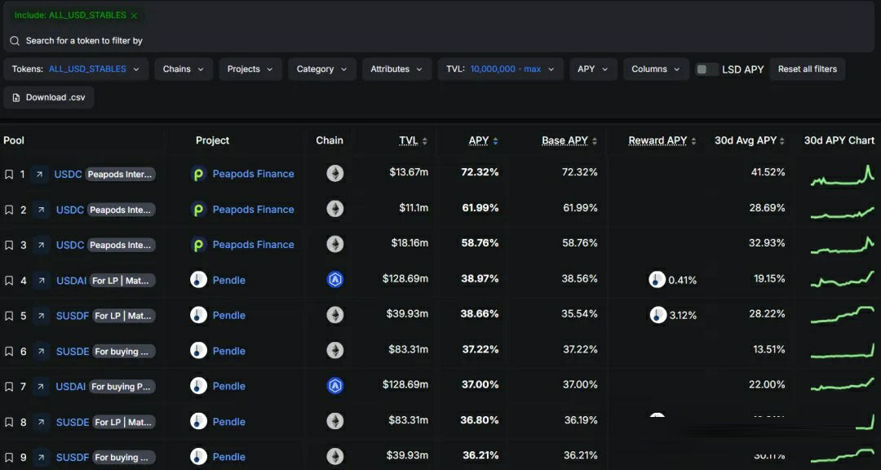
Task: Bookmark the SUSDE pool in row 6
Action: click(x=9, y=352)
